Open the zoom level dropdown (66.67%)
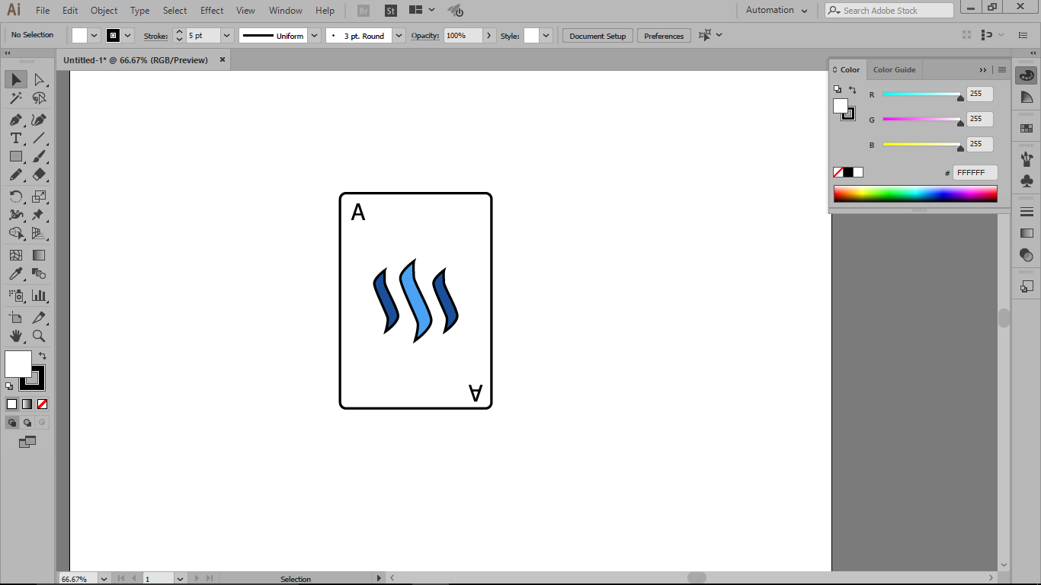The width and height of the screenshot is (1041, 585). [104, 579]
